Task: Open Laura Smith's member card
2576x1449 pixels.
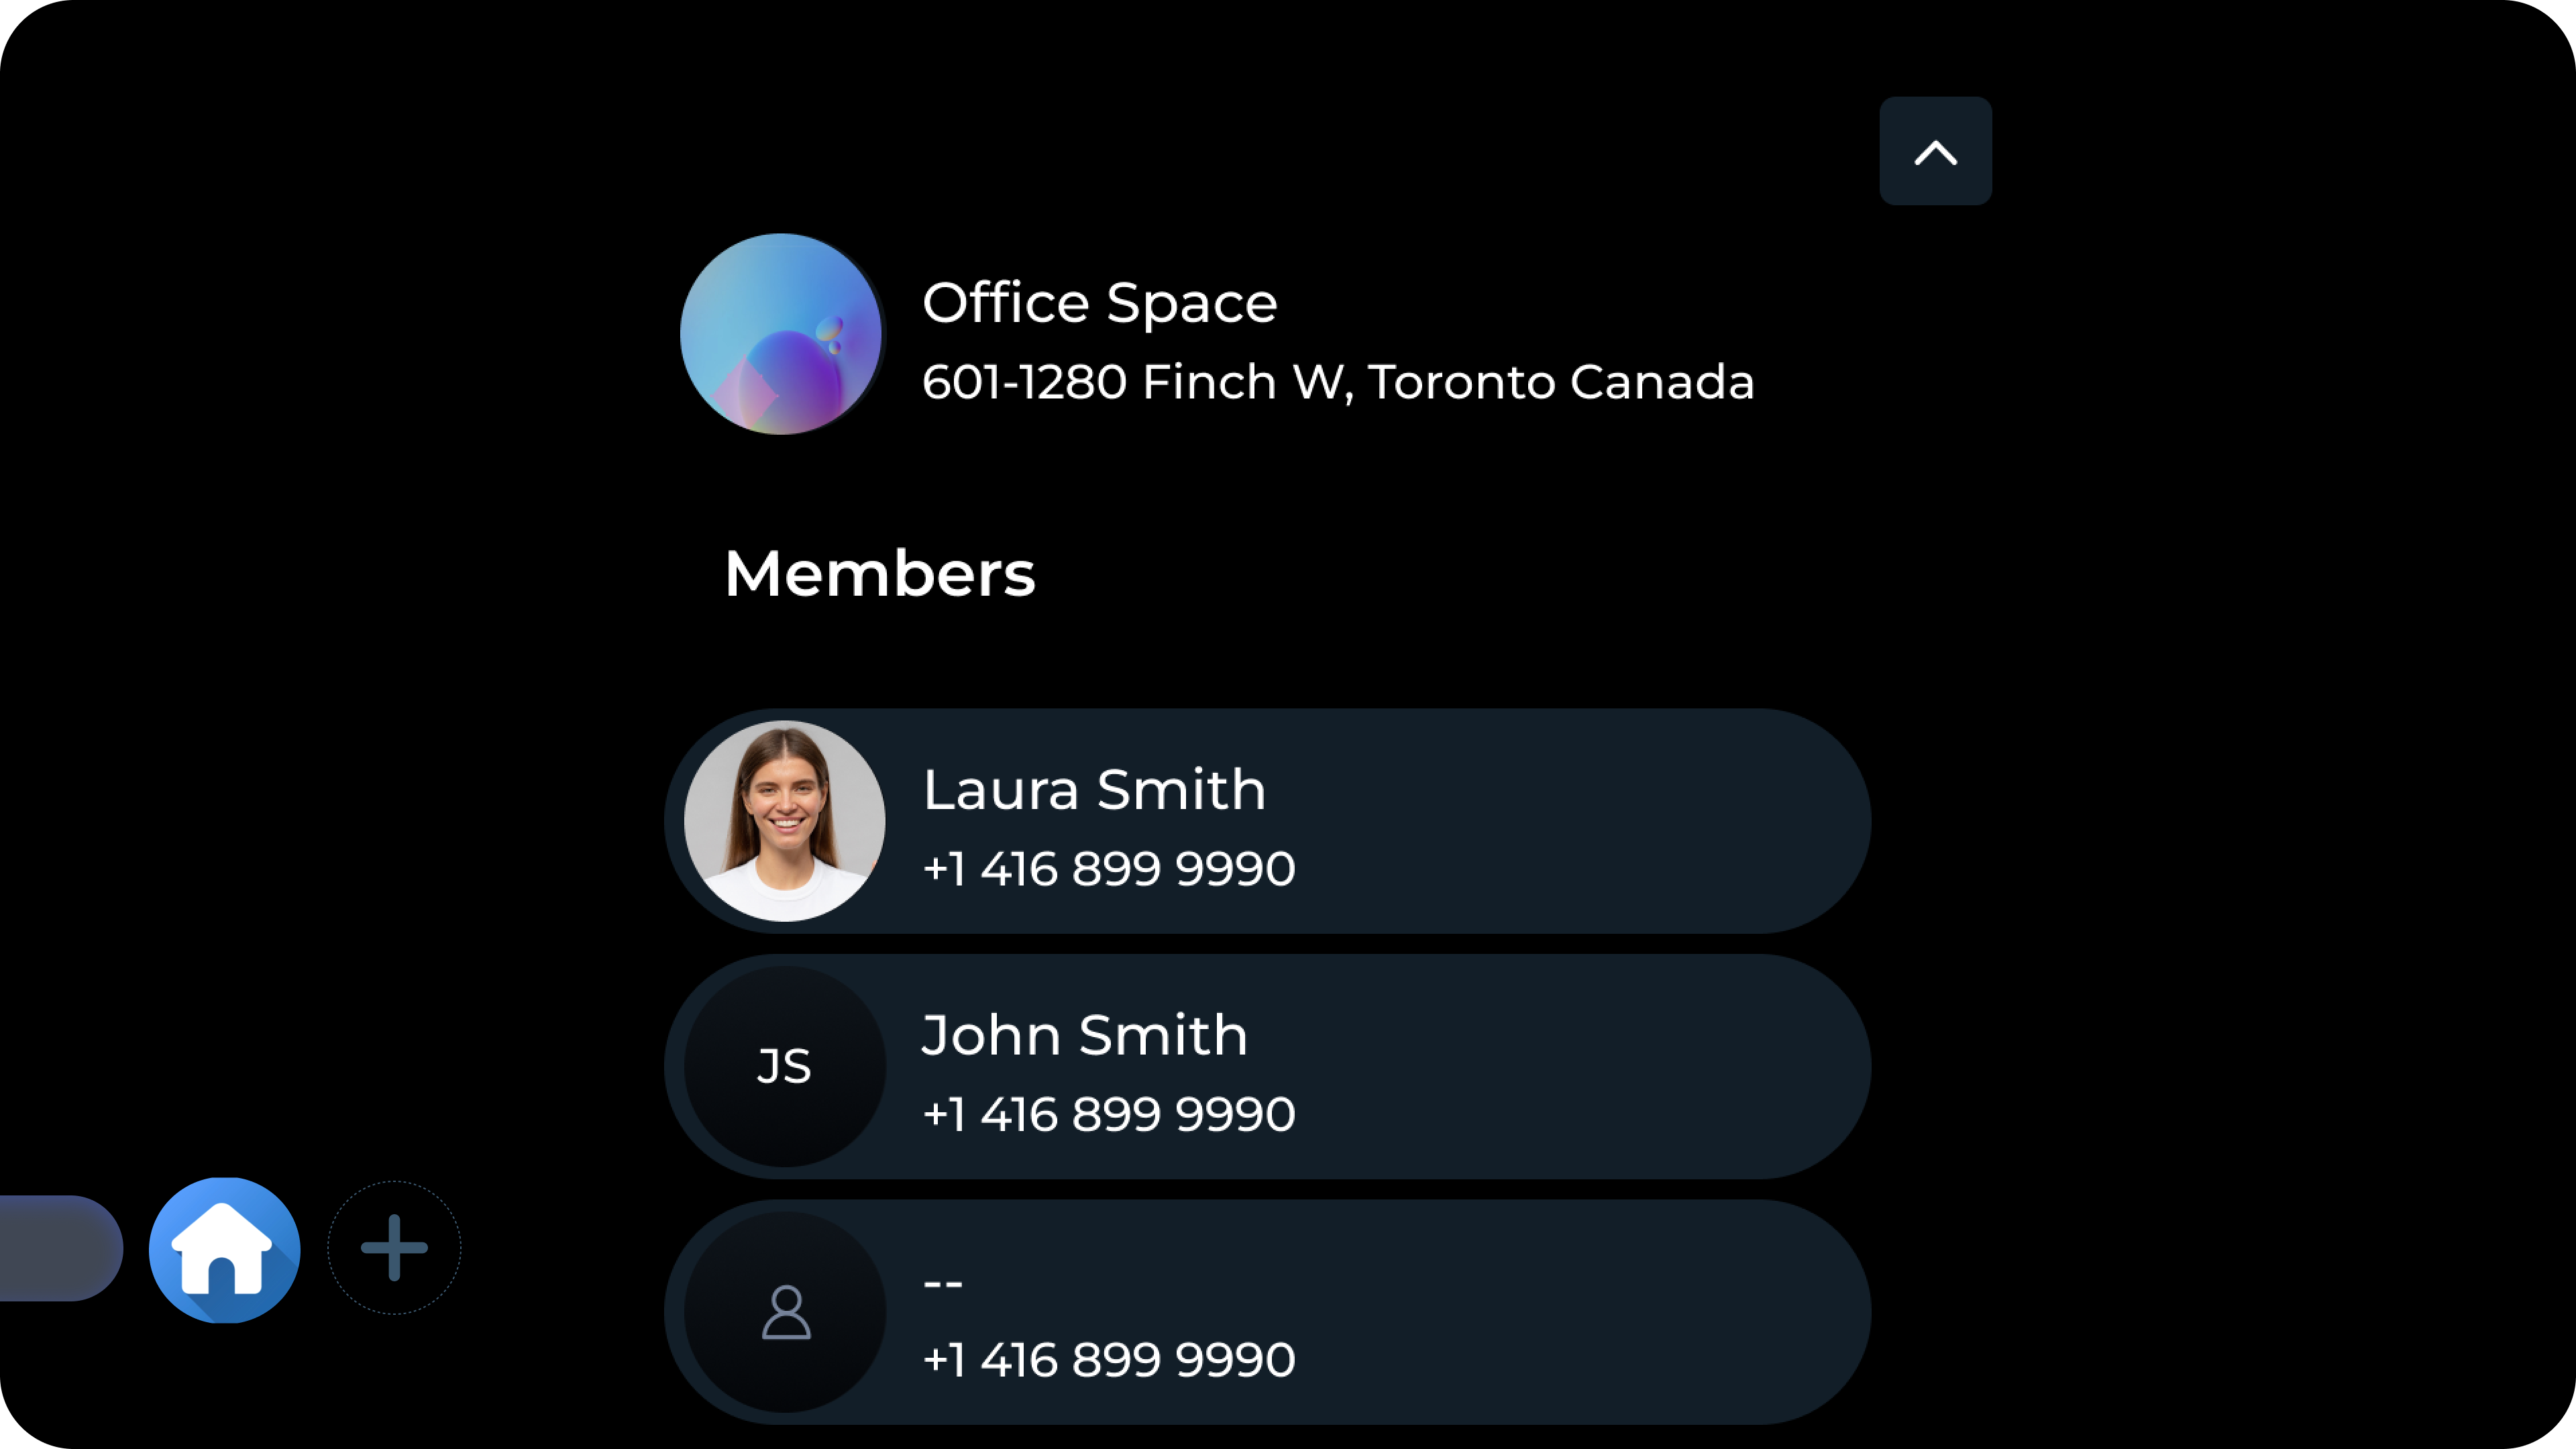Action: point(1267,821)
